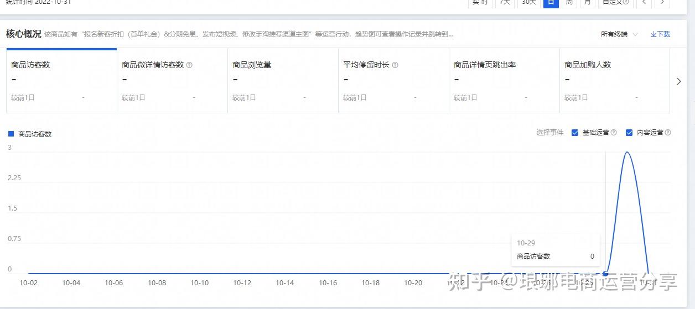This screenshot has width=695, height=309.
Task: Switch date range to 30天
Action: 528,3
